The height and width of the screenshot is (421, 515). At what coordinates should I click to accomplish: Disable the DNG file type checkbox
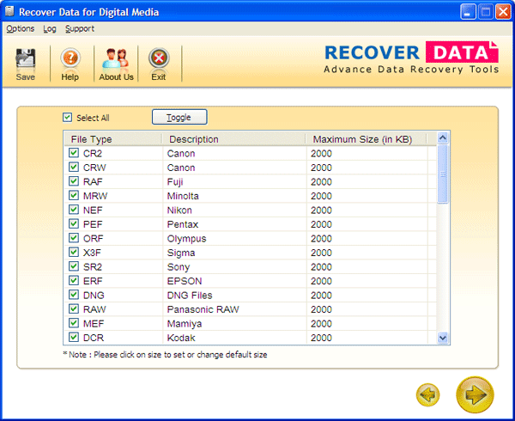pyautogui.click(x=74, y=296)
